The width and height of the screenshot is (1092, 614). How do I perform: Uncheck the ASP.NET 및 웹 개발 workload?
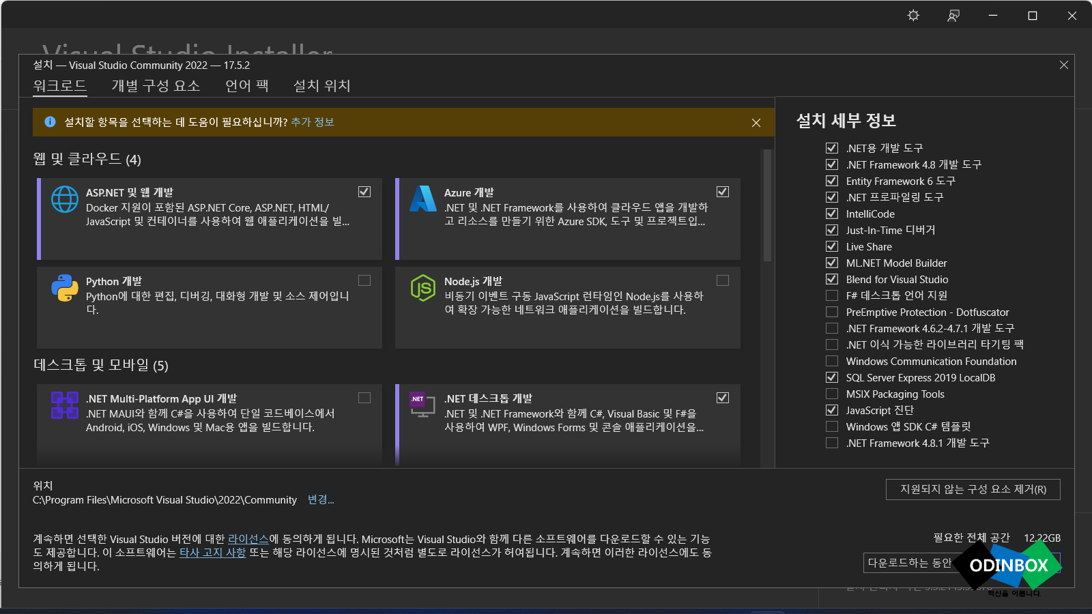pos(364,192)
